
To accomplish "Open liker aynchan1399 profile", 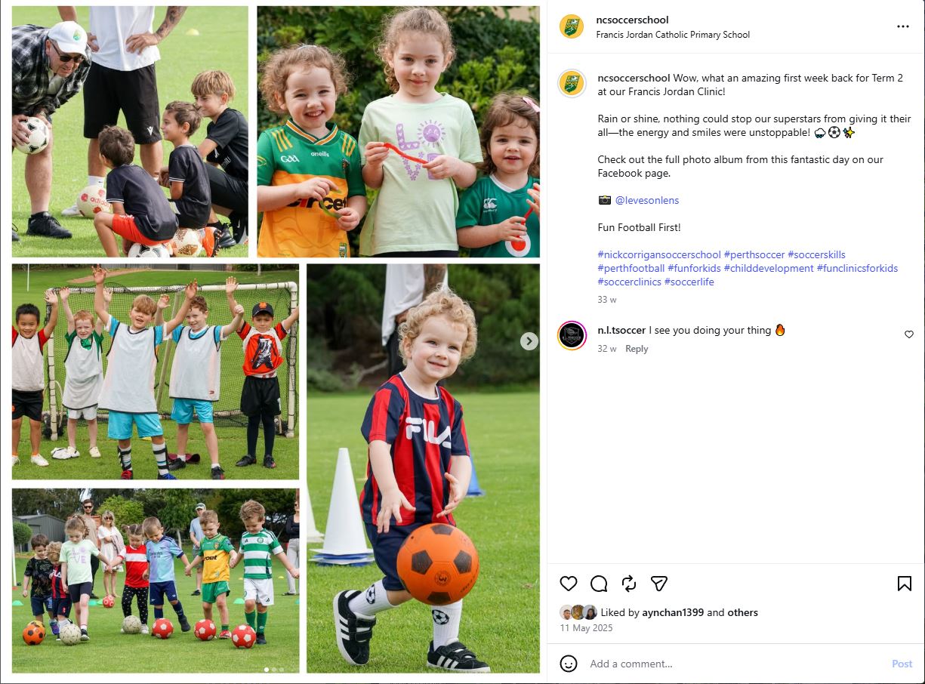I will pos(673,612).
